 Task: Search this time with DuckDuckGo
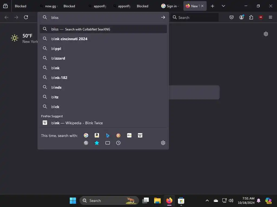(118, 135)
